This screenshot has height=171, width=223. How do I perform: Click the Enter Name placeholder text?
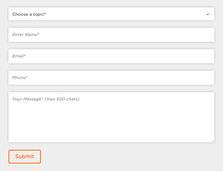tap(25, 34)
